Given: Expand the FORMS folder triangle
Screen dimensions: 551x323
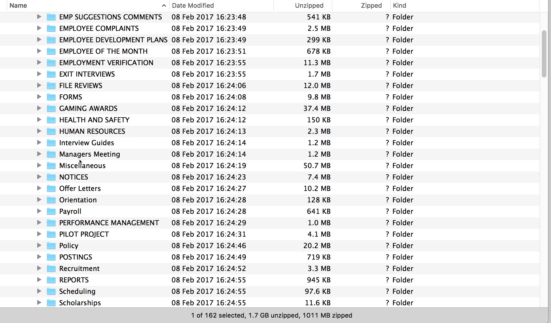Looking at the screenshot, I should tap(39, 97).
